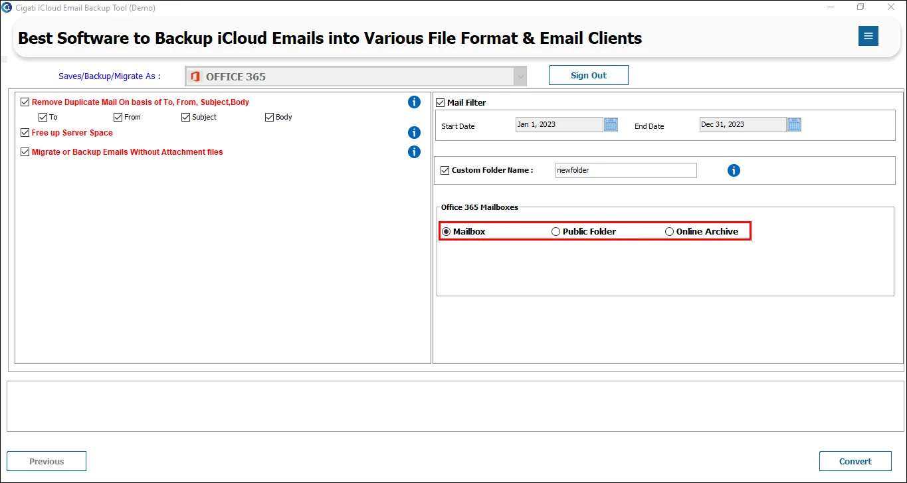
Task: Click the Sign Out button
Action: point(588,75)
